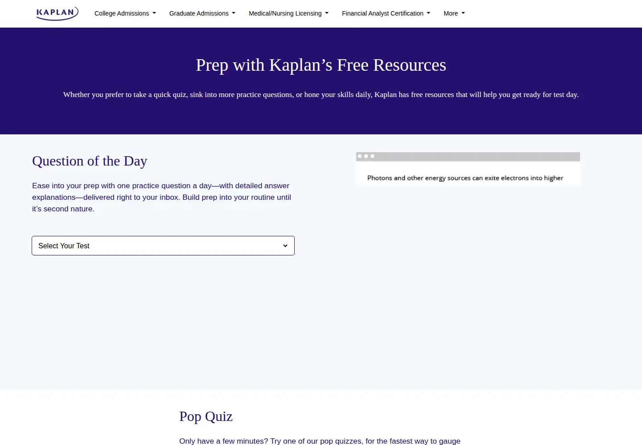Click the Prep with Kaplan's Free Resources title
642x445 pixels.
pos(321,65)
